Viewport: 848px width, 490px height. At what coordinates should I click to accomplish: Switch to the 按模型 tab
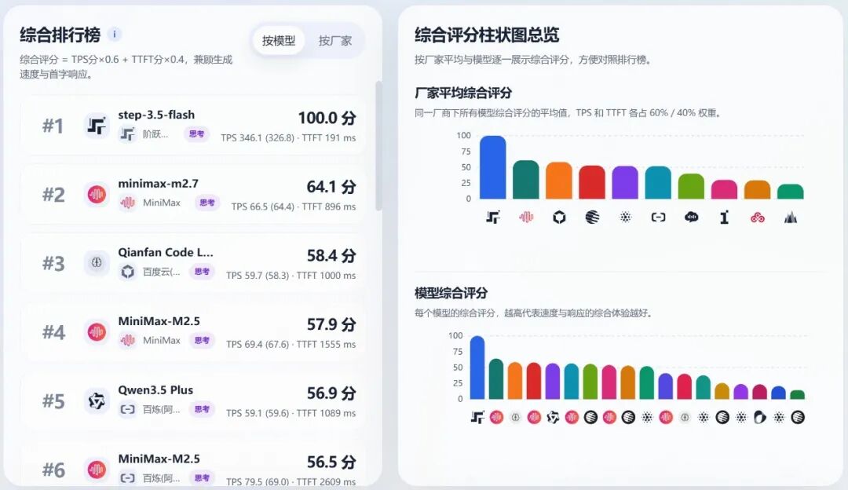(279, 41)
